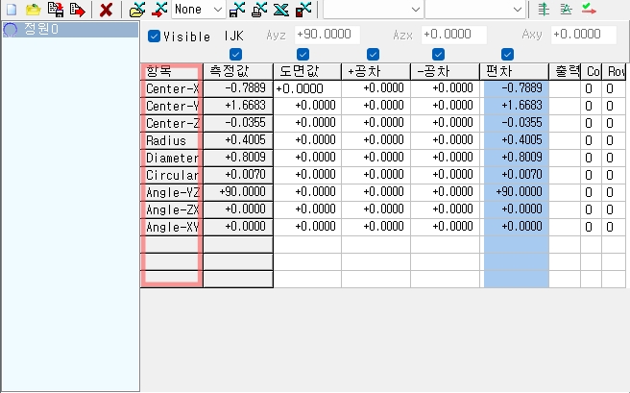Select the Angle-XY row label

tap(172, 227)
